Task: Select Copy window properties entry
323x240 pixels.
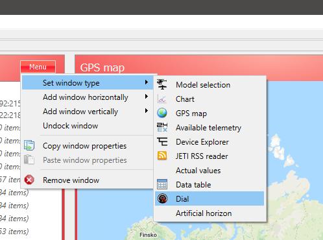Action: 88,146
